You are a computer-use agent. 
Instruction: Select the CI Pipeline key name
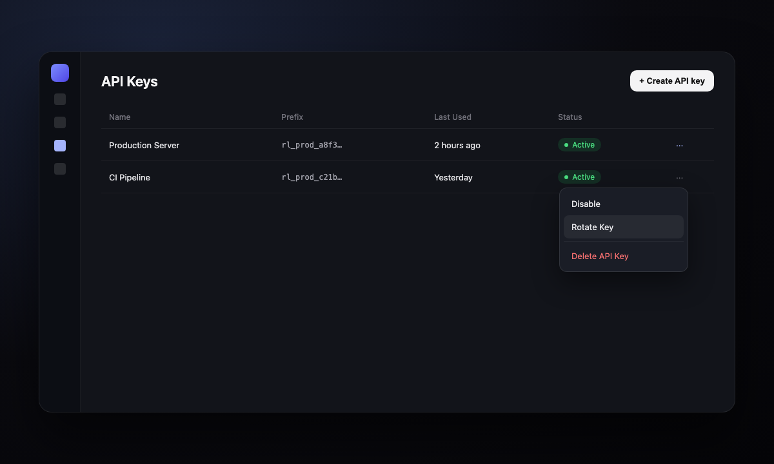coord(130,178)
